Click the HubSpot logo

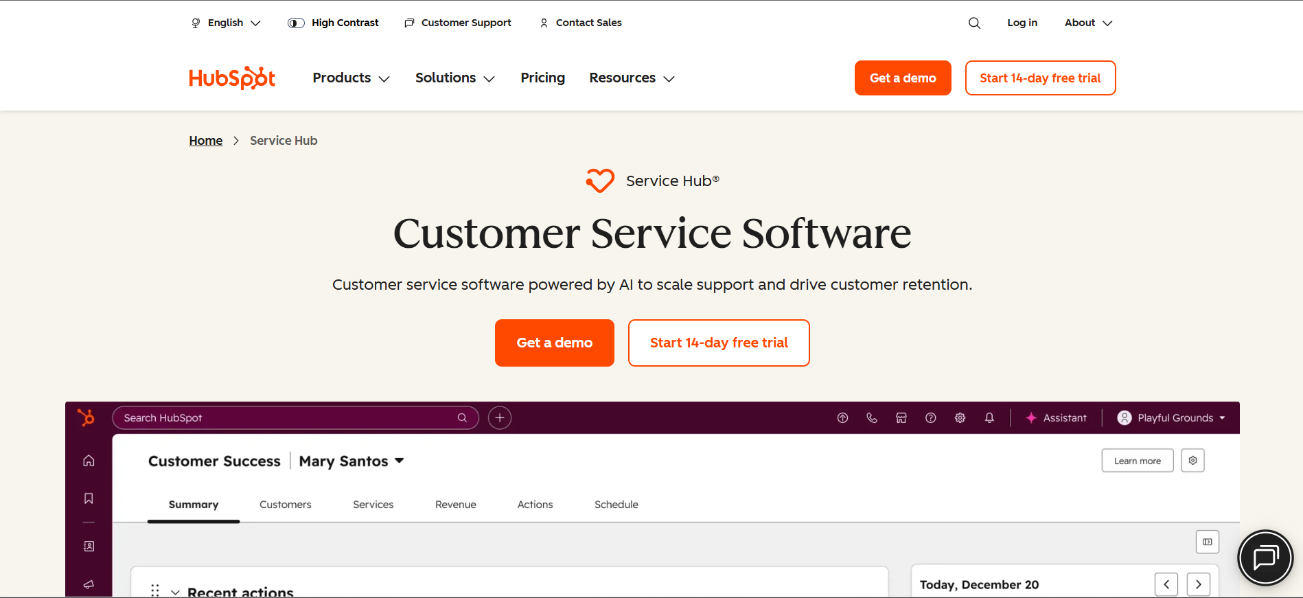click(x=232, y=78)
